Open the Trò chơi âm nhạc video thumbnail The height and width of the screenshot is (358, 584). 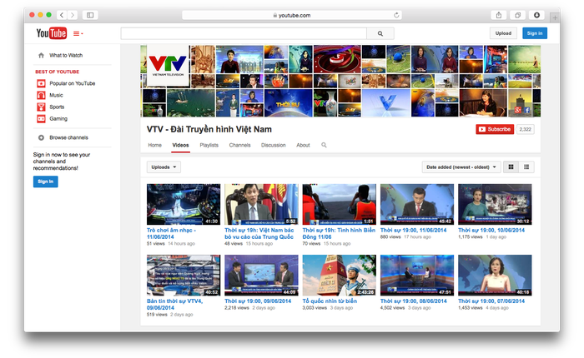tap(184, 204)
